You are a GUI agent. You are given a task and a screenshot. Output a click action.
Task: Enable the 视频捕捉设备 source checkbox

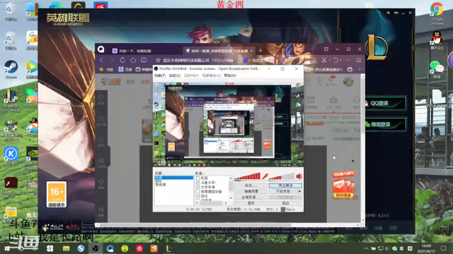(198, 191)
